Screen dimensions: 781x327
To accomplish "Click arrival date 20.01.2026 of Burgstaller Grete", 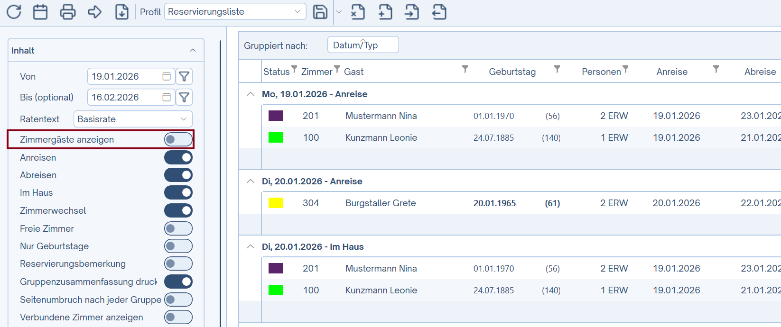I will click(676, 203).
